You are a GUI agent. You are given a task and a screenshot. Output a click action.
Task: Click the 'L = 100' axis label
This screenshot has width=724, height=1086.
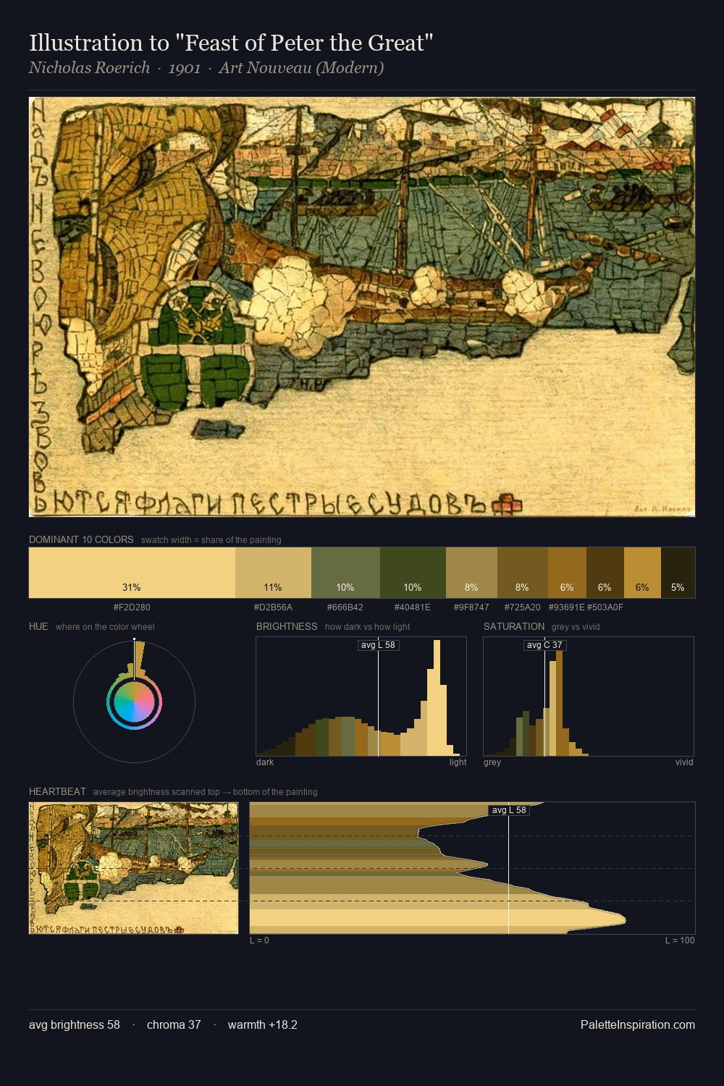(x=680, y=940)
